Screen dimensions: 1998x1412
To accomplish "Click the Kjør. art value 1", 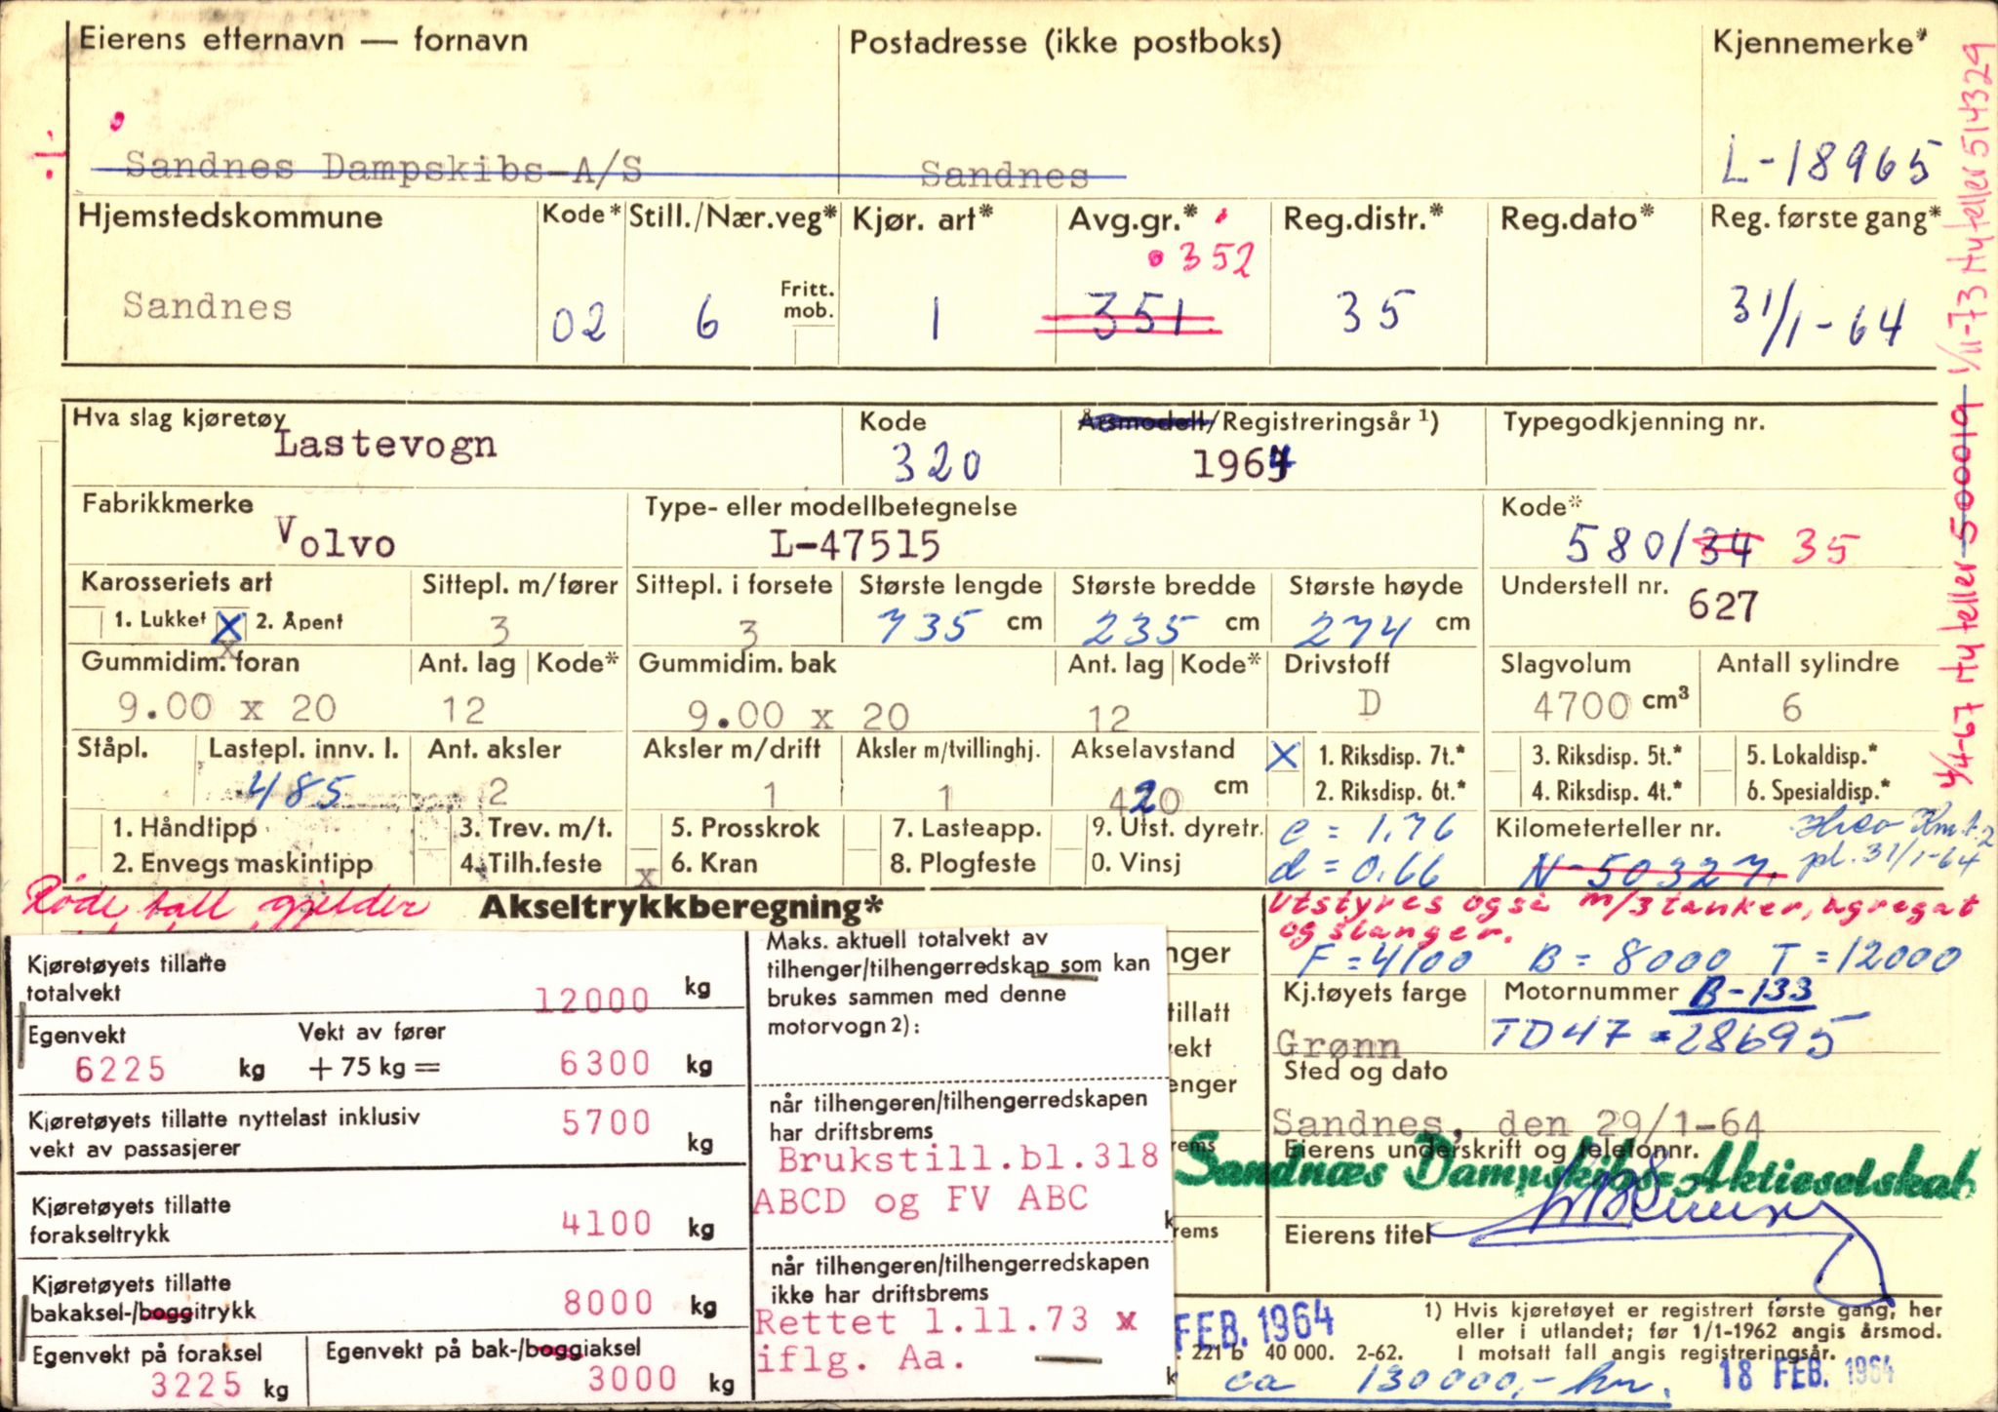I will (935, 319).
